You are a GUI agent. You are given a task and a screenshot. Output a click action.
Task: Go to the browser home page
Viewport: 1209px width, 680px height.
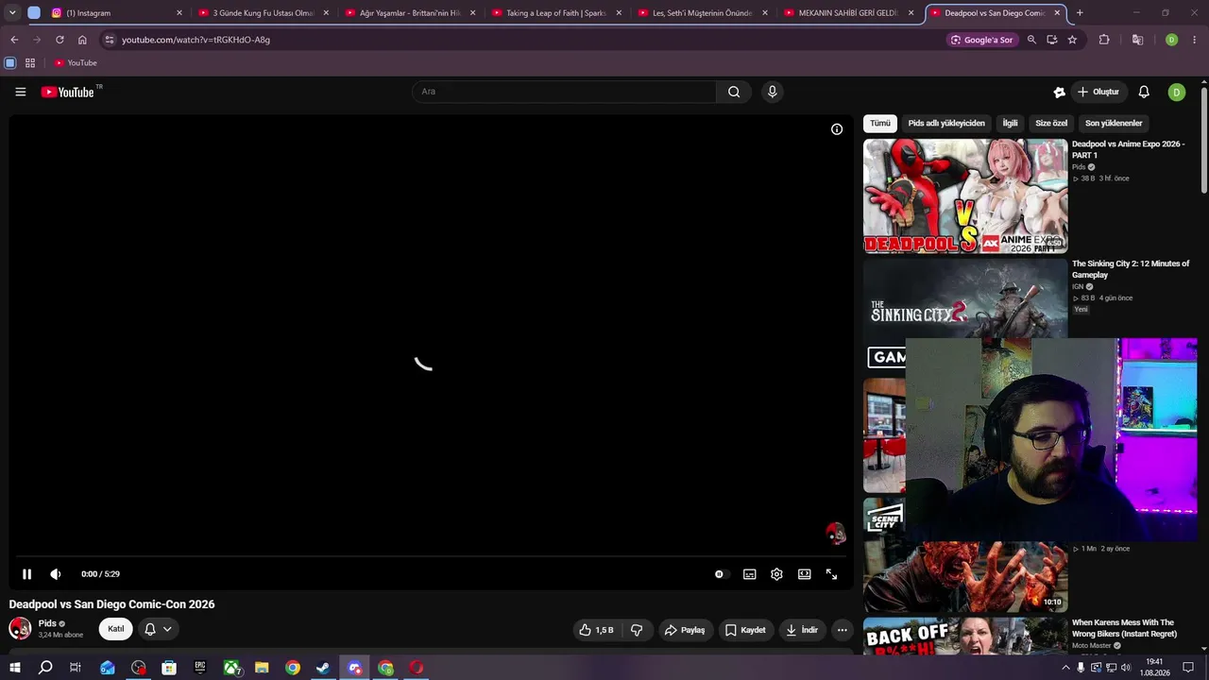click(x=82, y=40)
